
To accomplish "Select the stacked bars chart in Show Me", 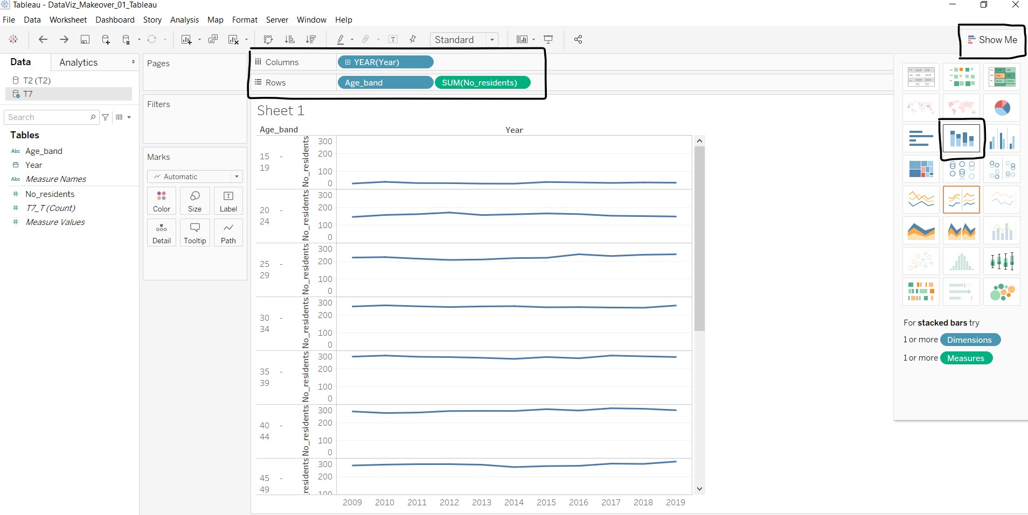I will coord(961,139).
